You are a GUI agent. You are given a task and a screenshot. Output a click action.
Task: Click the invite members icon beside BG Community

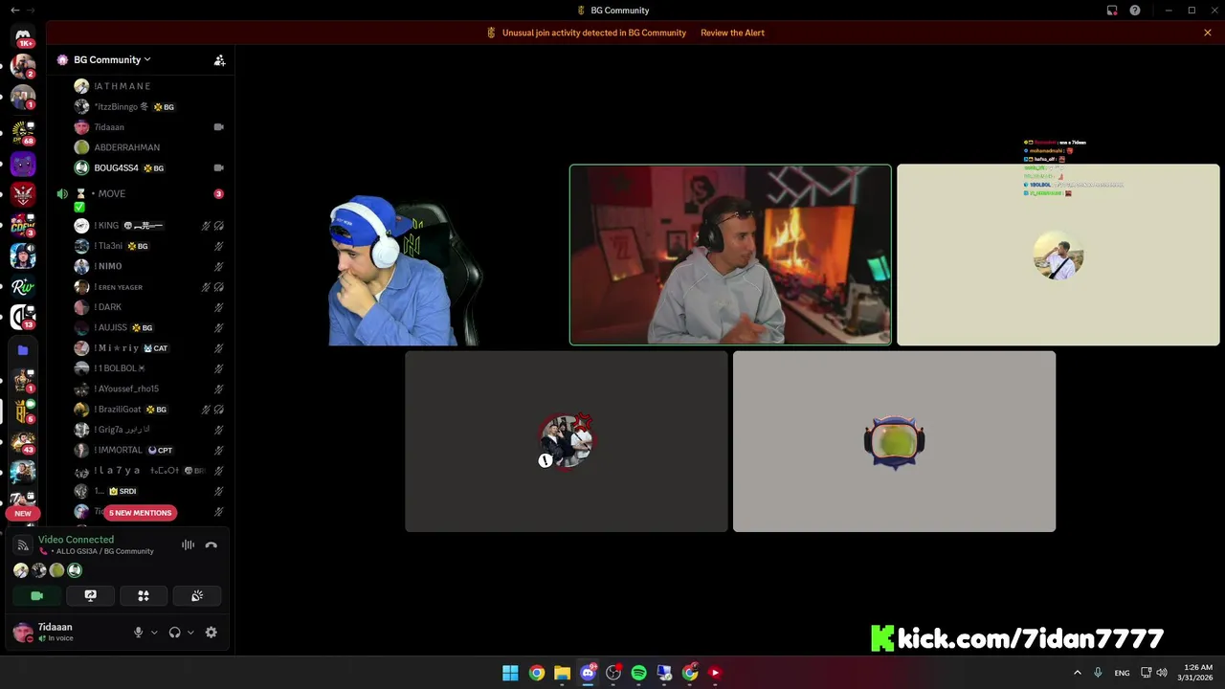click(219, 59)
